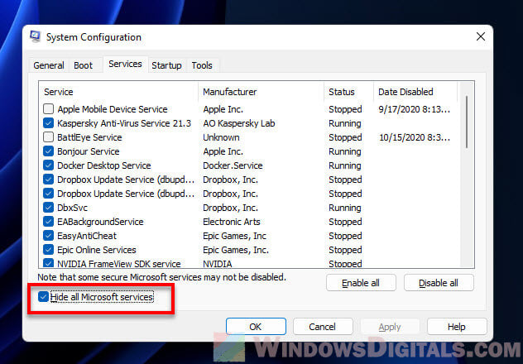Toggle Hide all Microsoft services checkbox
This screenshot has height=364, width=523.
point(43,297)
